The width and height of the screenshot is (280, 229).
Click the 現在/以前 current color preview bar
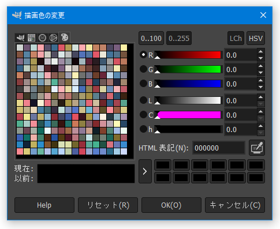click(86, 174)
